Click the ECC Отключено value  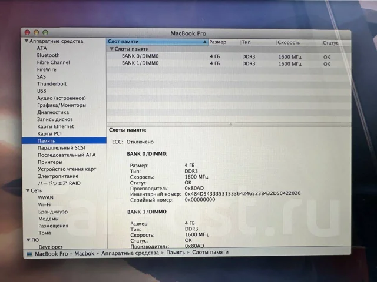[x=140, y=142]
